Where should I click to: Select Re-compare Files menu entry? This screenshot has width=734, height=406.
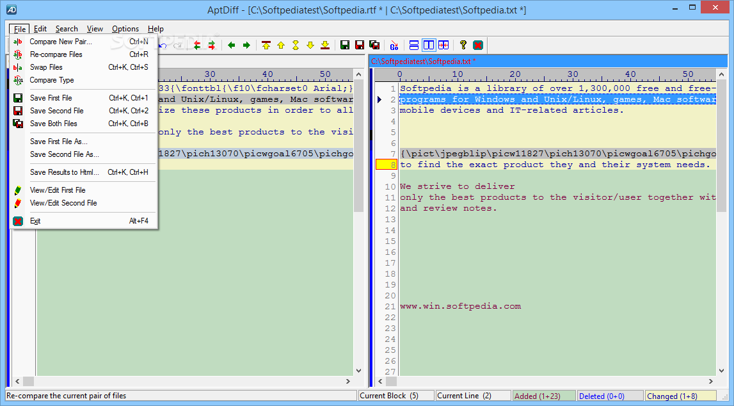(x=83, y=54)
